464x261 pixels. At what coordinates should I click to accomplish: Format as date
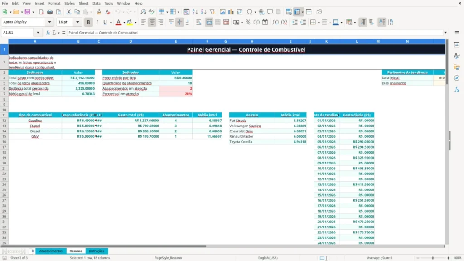[x=265, y=22]
